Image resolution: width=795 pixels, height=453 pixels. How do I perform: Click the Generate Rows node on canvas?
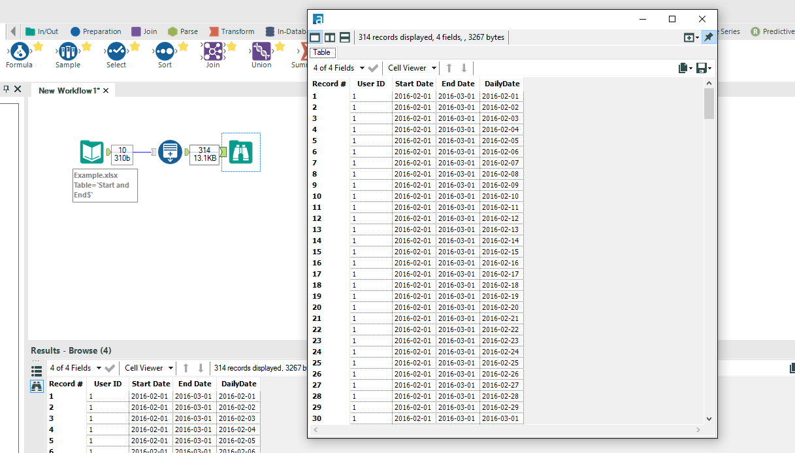pos(170,152)
